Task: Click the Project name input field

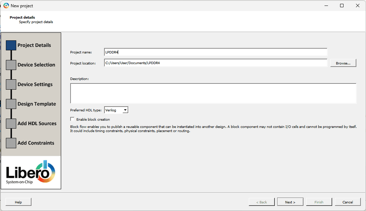Action: coord(215,52)
